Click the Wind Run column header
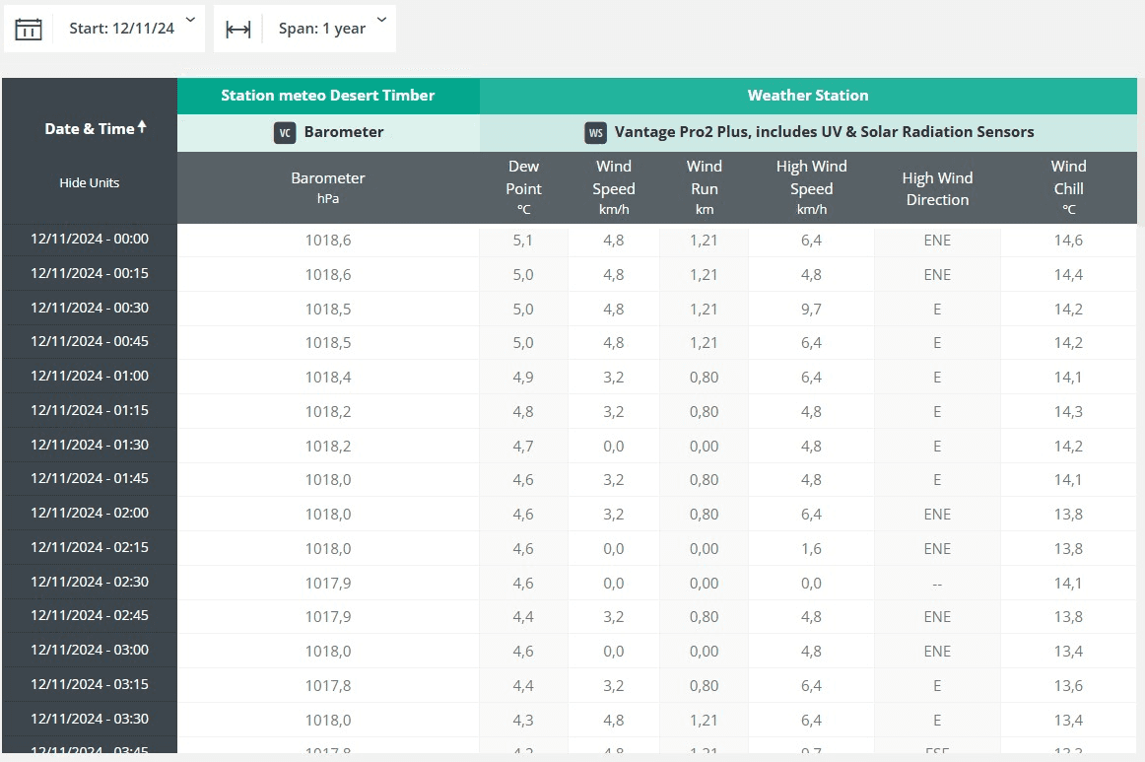This screenshot has height=762, width=1145. [x=704, y=187]
